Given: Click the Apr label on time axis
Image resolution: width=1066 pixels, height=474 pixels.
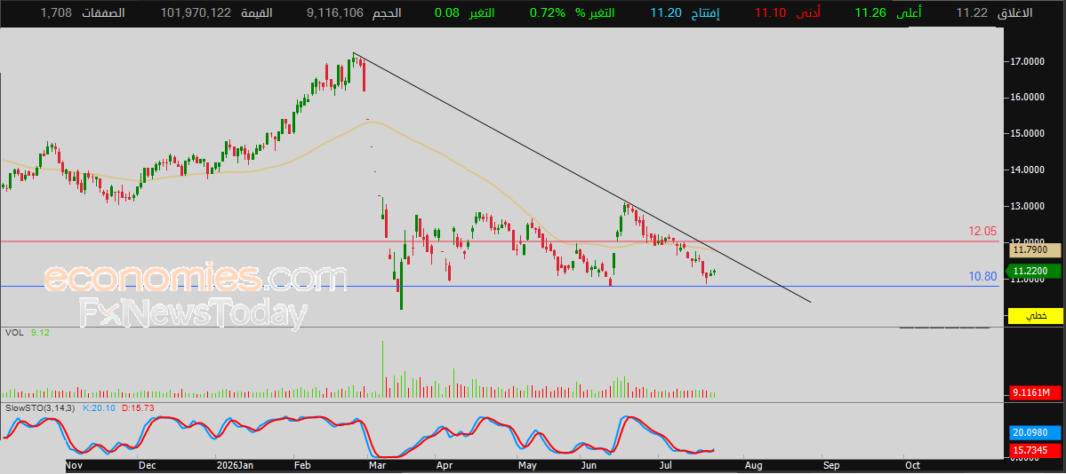Looking at the screenshot, I should pos(445,467).
